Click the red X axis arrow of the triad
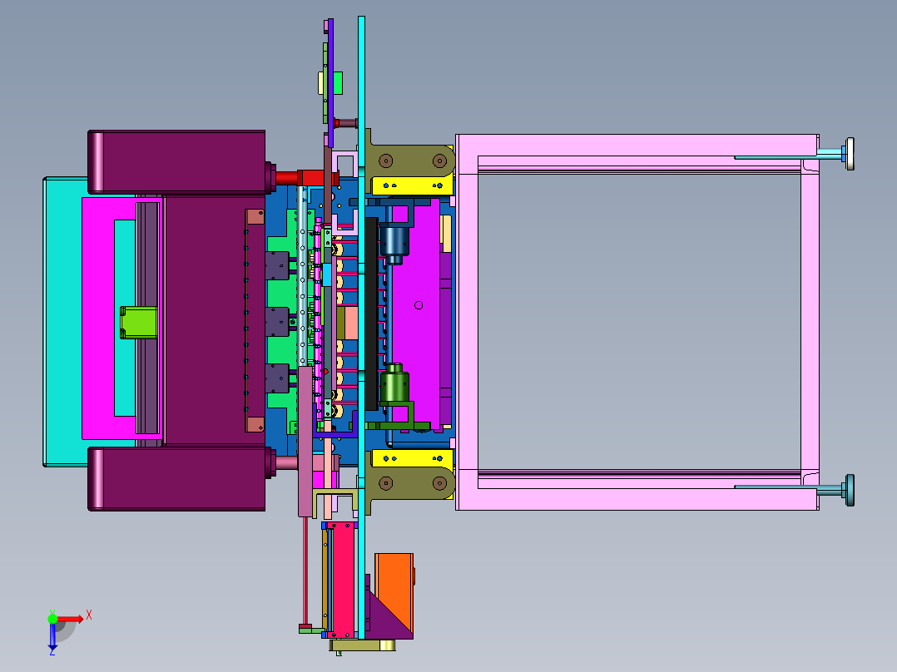The image size is (897, 672). coord(70,619)
